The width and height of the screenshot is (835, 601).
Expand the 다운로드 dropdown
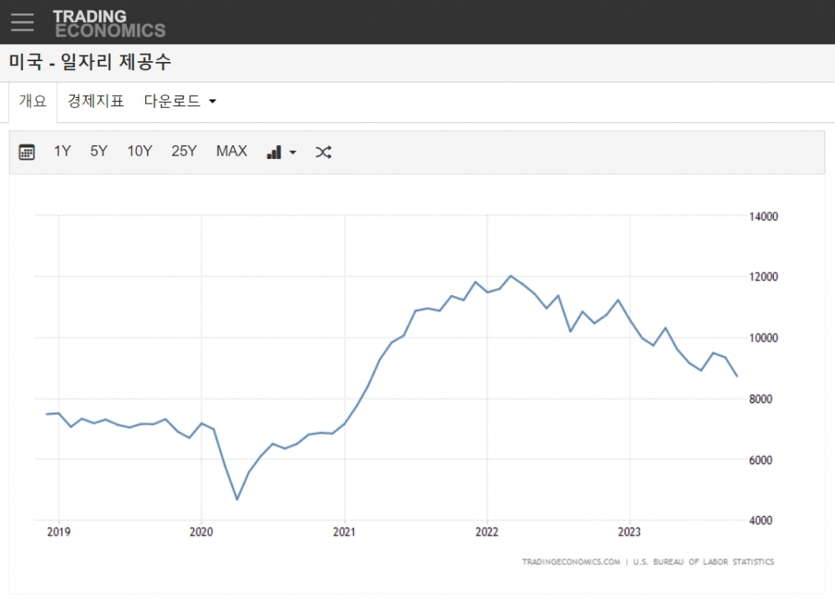point(180,101)
